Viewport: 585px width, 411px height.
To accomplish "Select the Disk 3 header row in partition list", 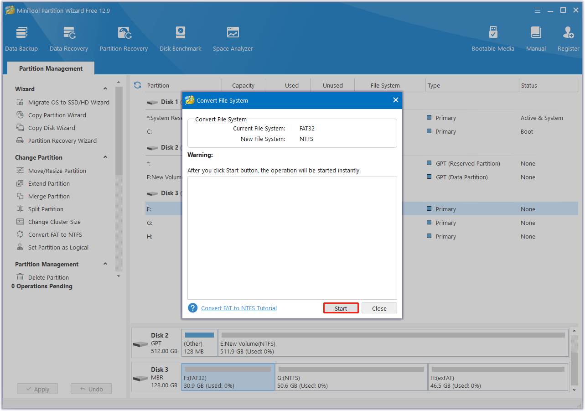I will tap(362, 193).
